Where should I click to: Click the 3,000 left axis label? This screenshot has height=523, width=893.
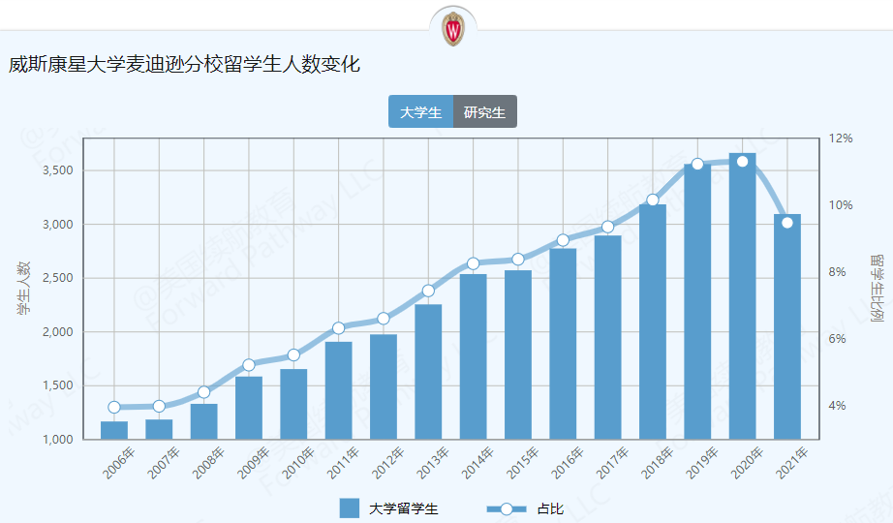(57, 225)
